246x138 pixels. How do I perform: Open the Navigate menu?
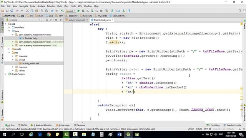(24, 6)
